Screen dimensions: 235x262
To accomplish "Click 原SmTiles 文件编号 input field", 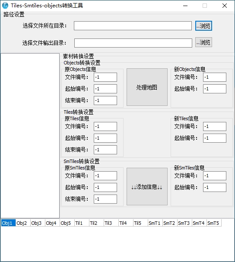I will pos(105,176).
